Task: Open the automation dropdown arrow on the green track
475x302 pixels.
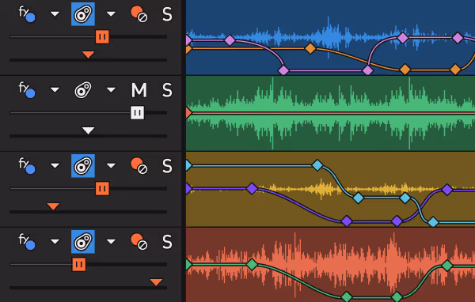Action: pos(111,90)
